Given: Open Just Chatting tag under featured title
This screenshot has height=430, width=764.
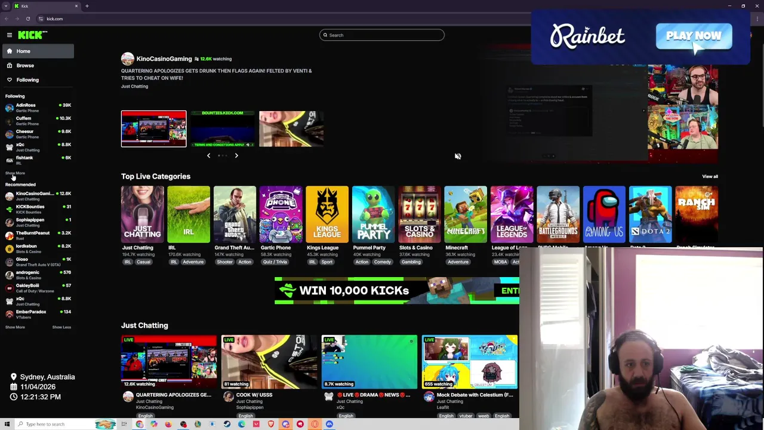Looking at the screenshot, I should point(134,87).
